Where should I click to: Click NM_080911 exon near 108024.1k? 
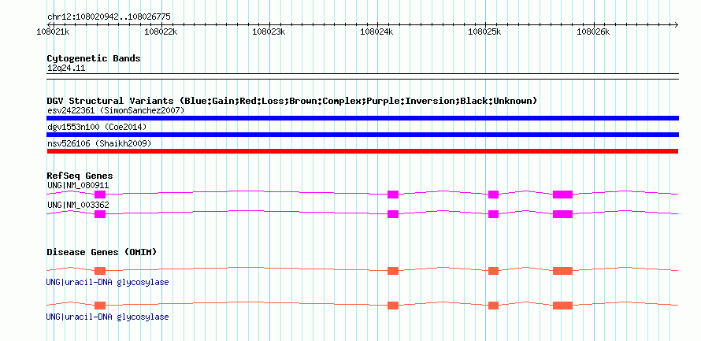point(393,195)
